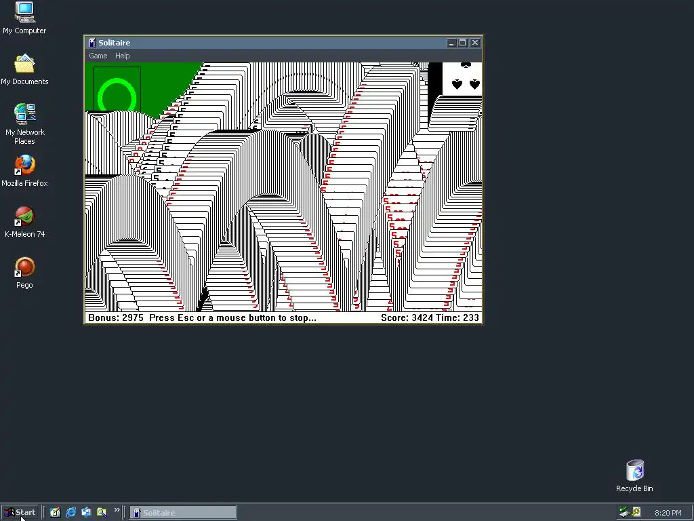Screen dimensions: 694x521
Task: Select the Recycle Bin icon
Action: (x=634, y=476)
